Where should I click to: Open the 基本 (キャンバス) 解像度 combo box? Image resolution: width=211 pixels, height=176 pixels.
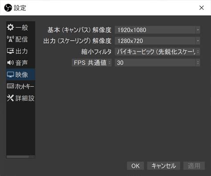pyautogui.click(x=157, y=30)
